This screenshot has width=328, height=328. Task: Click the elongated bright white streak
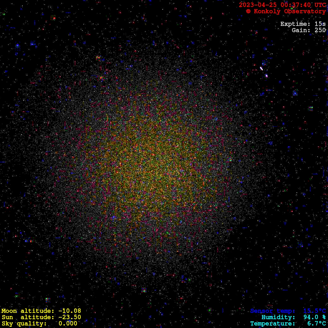point(261,68)
